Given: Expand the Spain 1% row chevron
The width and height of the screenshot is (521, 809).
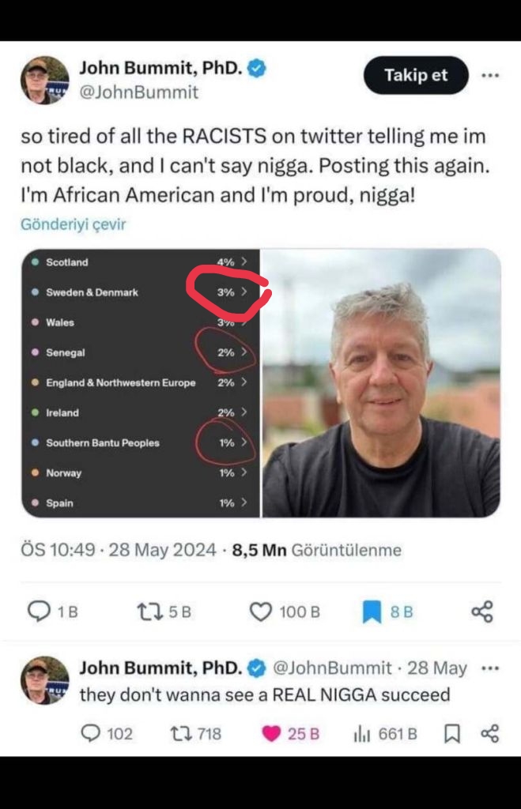Looking at the screenshot, I should tap(244, 502).
